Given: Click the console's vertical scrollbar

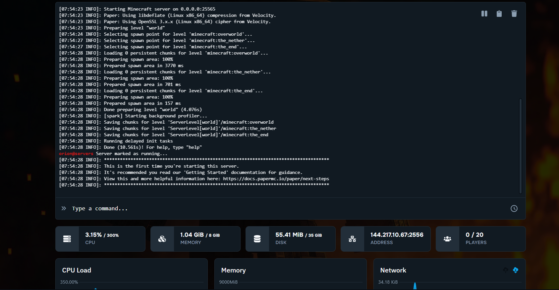Looking at the screenshot, I should [521, 146].
